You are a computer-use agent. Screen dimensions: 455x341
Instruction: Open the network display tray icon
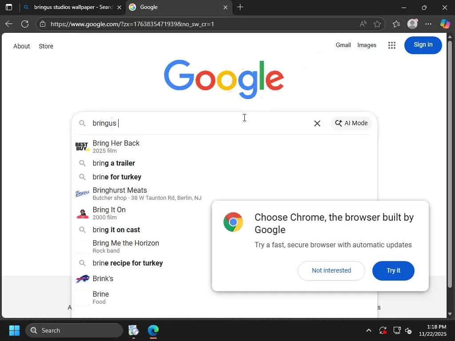coord(397,330)
